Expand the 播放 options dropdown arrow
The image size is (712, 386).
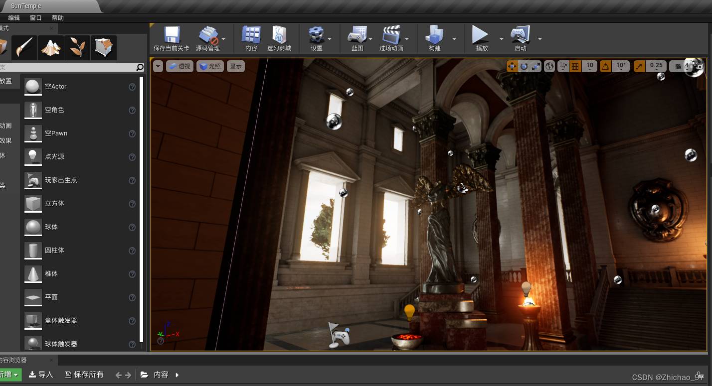(501, 39)
